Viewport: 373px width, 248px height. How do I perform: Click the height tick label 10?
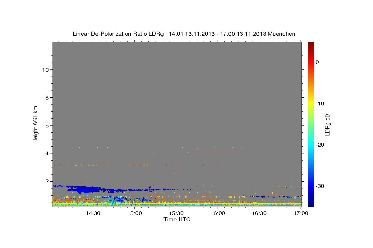coord(45,69)
